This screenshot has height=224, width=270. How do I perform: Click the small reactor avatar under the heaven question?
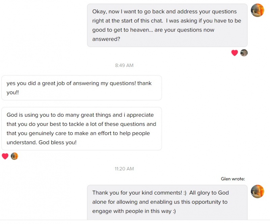click(244, 53)
